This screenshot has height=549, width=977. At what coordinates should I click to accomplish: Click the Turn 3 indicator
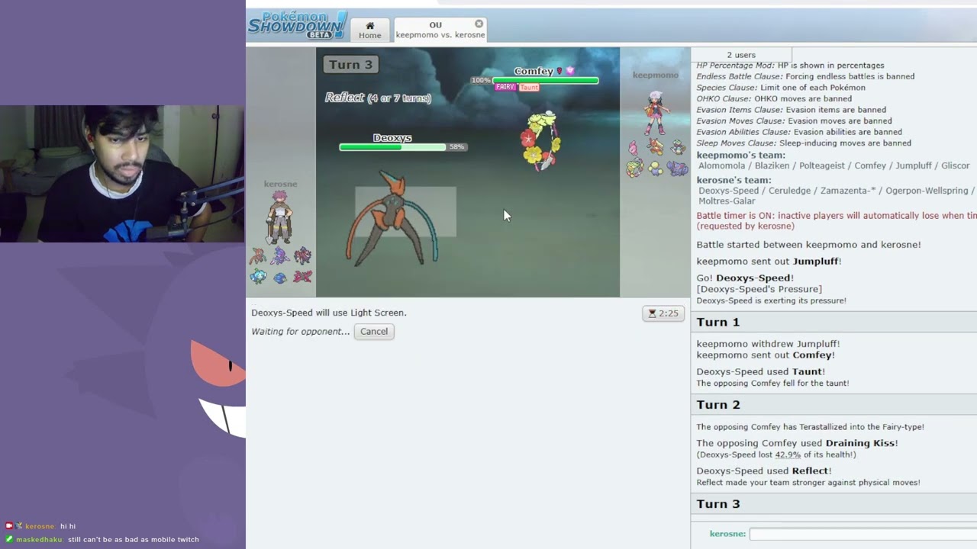pos(351,65)
